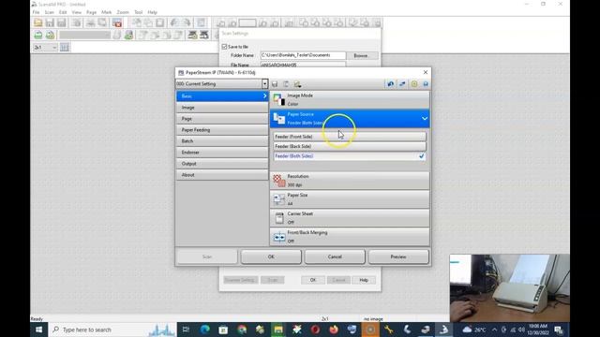Click OK in the PaperStream dialog
The image size is (600, 337).
(x=271, y=256)
